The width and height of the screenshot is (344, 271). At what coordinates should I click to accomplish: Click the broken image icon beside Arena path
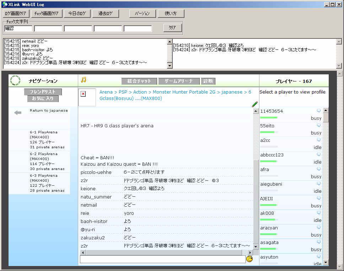coord(83,94)
